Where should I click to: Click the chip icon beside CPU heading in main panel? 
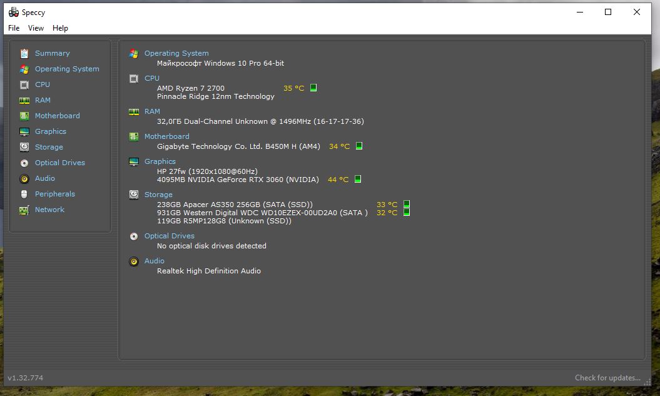pos(134,79)
